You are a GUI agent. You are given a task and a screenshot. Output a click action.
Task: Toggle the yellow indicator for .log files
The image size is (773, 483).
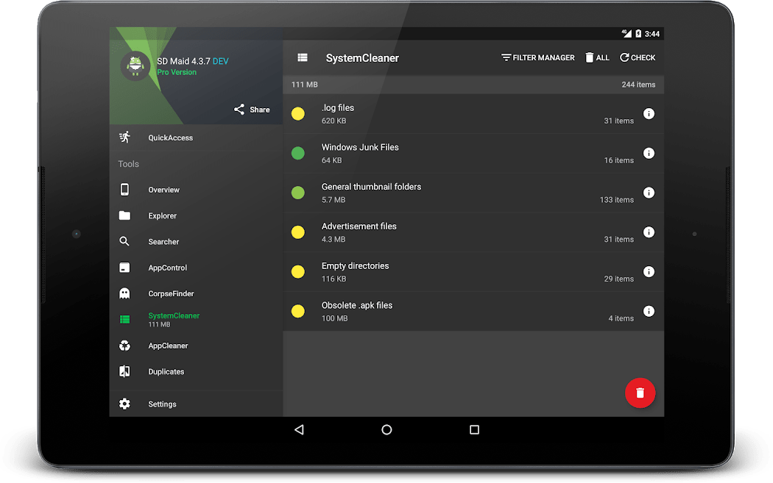[298, 114]
